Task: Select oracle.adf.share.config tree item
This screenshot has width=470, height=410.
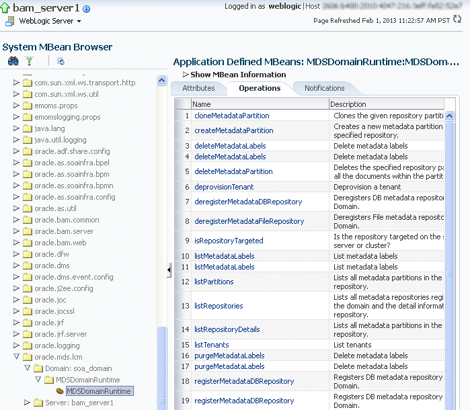Action: 72,151
